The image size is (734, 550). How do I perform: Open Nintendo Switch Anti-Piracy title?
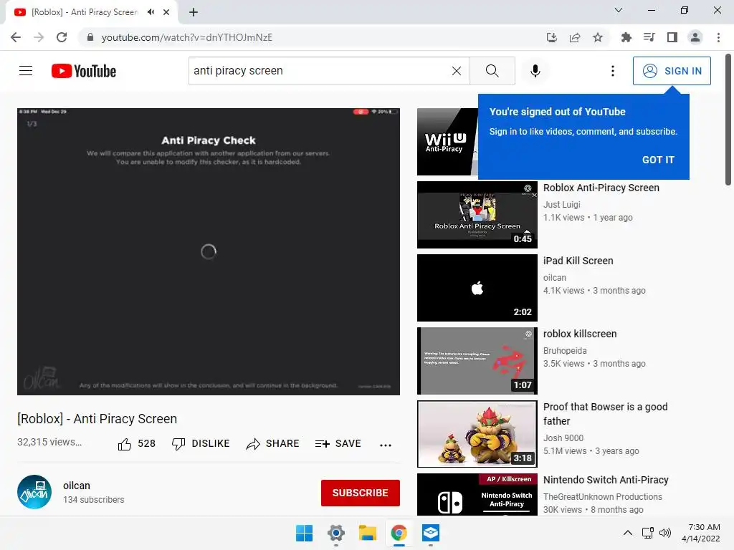606,480
